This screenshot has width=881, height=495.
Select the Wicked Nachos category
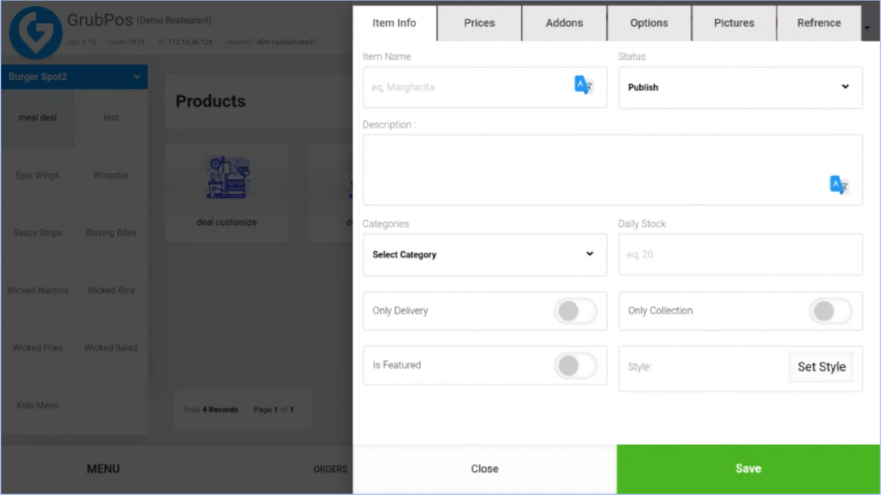point(38,291)
